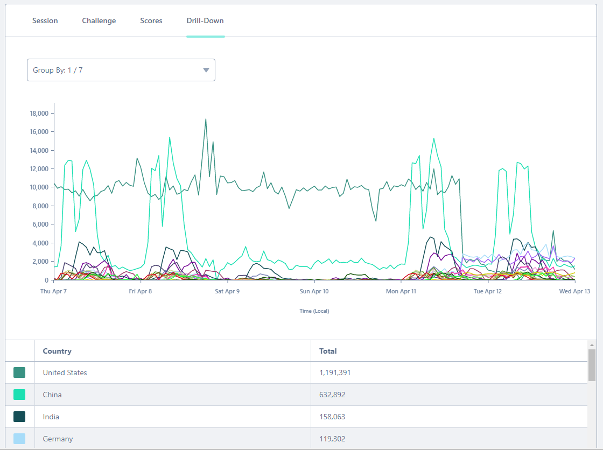This screenshot has width=603, height=450.
Task: Open the United States drill-down entry
Action: point(64,372)
